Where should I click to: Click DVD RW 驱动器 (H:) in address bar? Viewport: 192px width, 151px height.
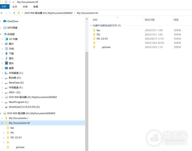[x=49, y=13]
